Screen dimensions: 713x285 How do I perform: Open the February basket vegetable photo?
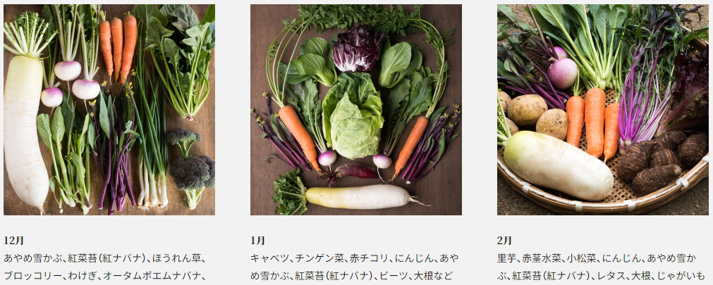[603, 110]
